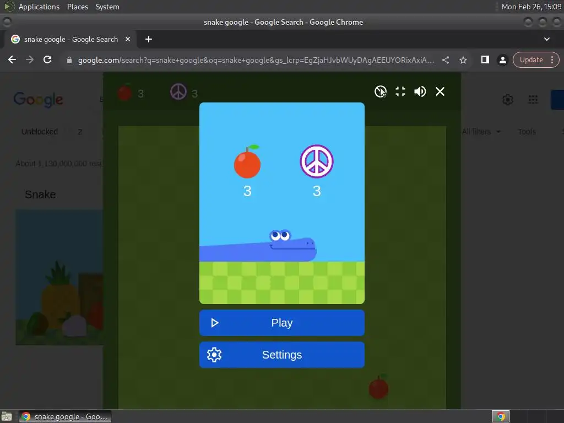Bookmark this page with the star icon

(463, 60)
